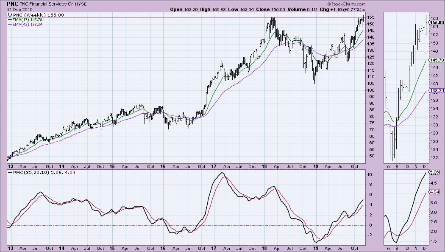The width and height of the screenshot is (445, 252).
Task: Click the year 17 marker on the price chart time axis
Action: tap(214, 166)
